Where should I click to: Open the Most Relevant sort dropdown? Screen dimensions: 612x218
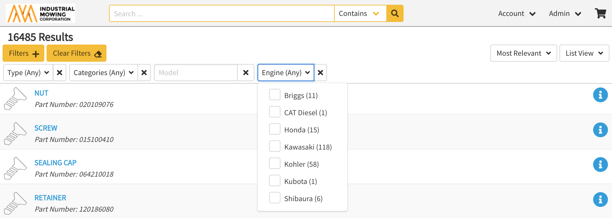pos(523,53)
